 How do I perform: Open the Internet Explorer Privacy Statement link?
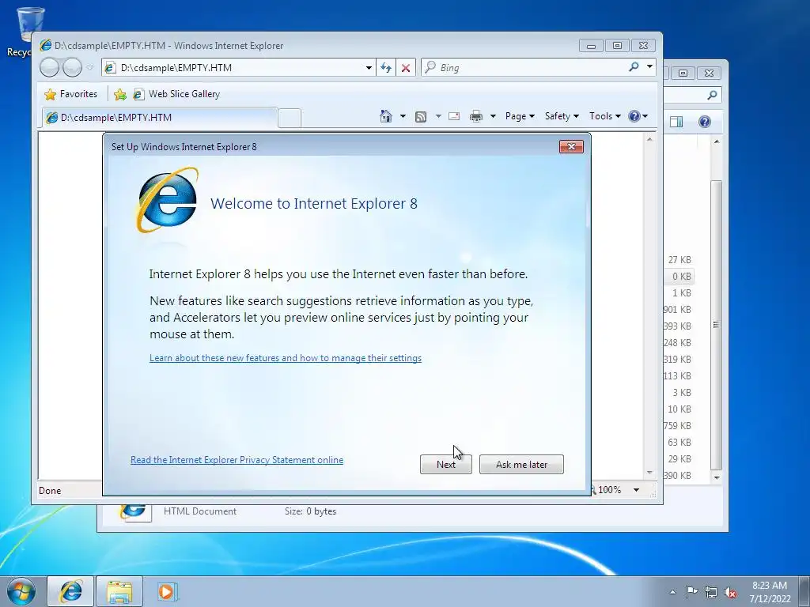[x=237, y=460]
